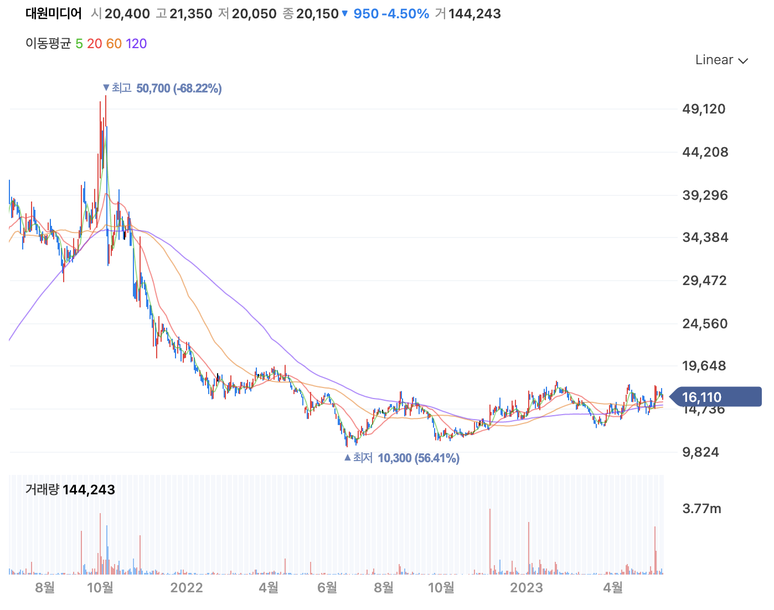Click the 거래량 144,243 volume label
774x610 pixels.
coord(70,489)
